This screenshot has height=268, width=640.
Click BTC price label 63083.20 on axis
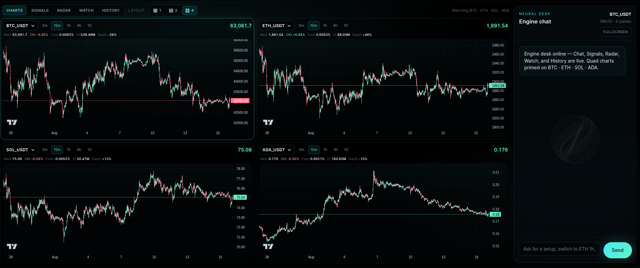coord(240,101)
